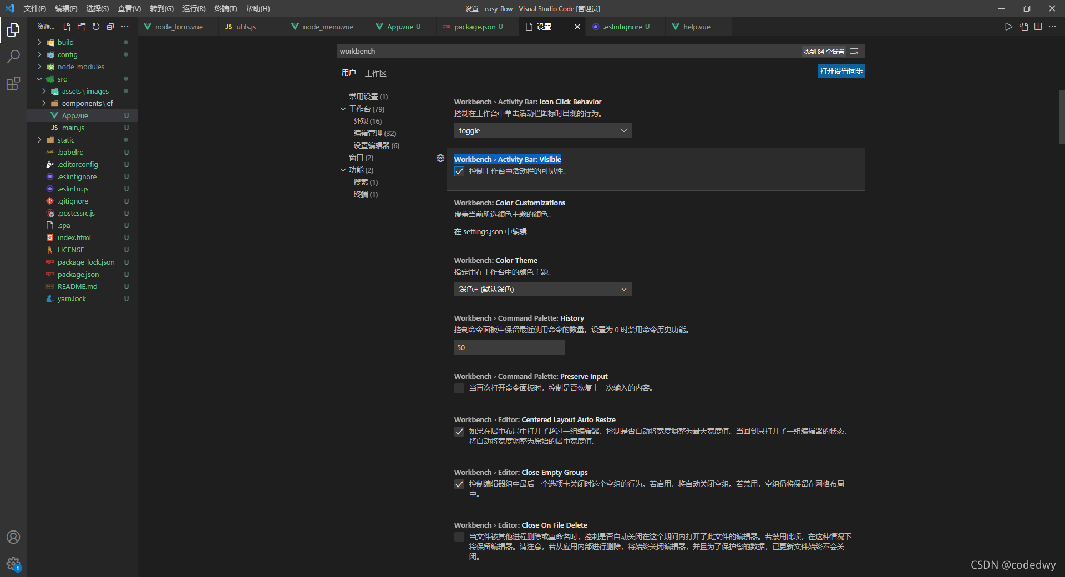Toggle Close Empty Groups checkbox

tap(459, 484)
